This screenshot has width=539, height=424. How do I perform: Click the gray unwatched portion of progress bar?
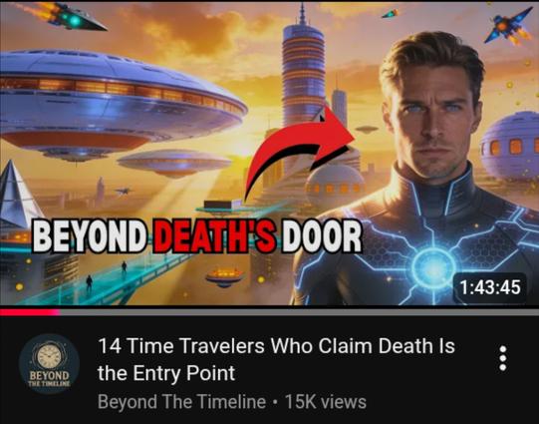[x=300, y=312]
